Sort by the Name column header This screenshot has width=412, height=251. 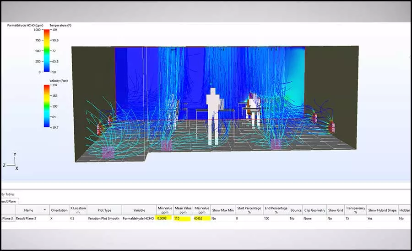point(32,210)
